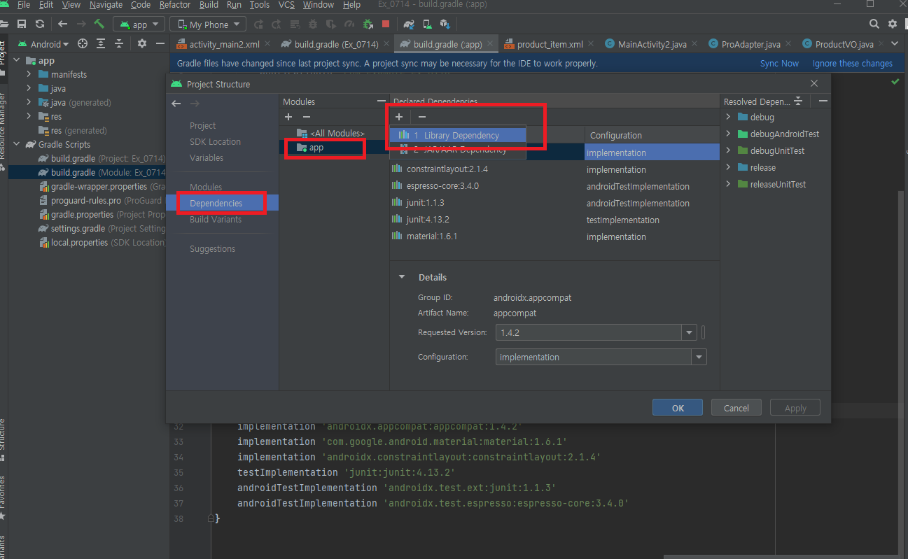Click the OK button
Screen dimensions: 908x559
point(678,408)
